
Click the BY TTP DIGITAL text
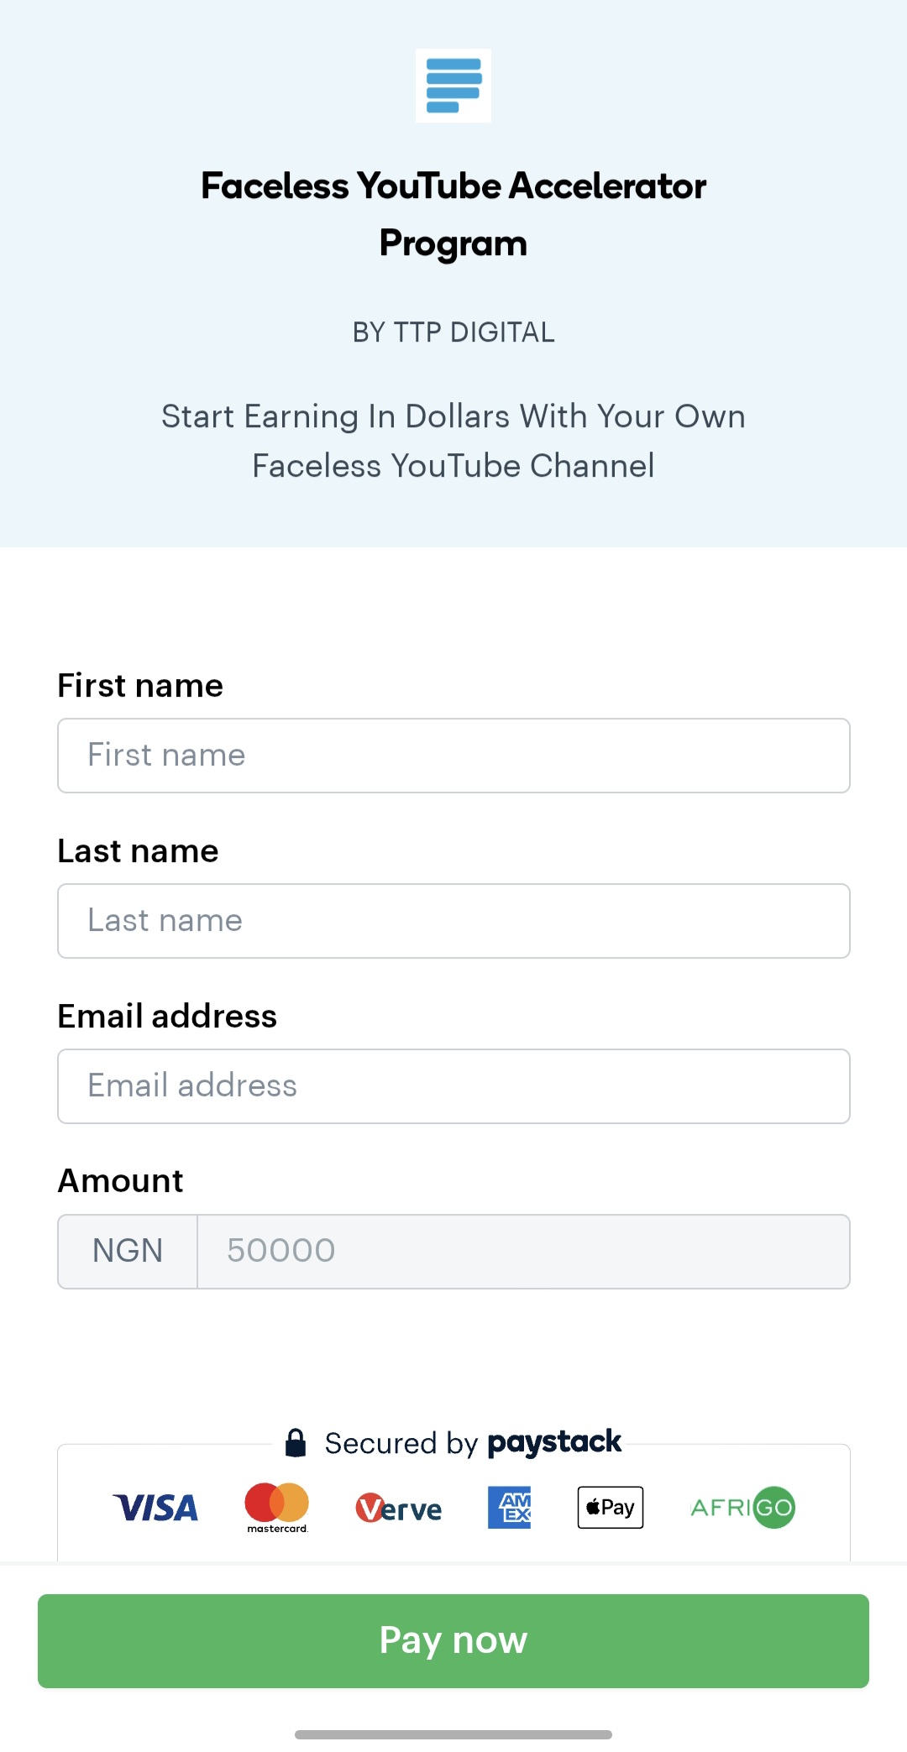453,332
